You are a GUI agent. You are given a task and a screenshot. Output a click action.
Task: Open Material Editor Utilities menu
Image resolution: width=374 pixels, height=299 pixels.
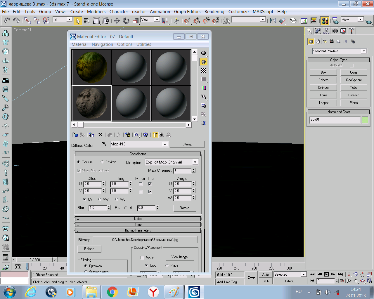coord(143,44)
